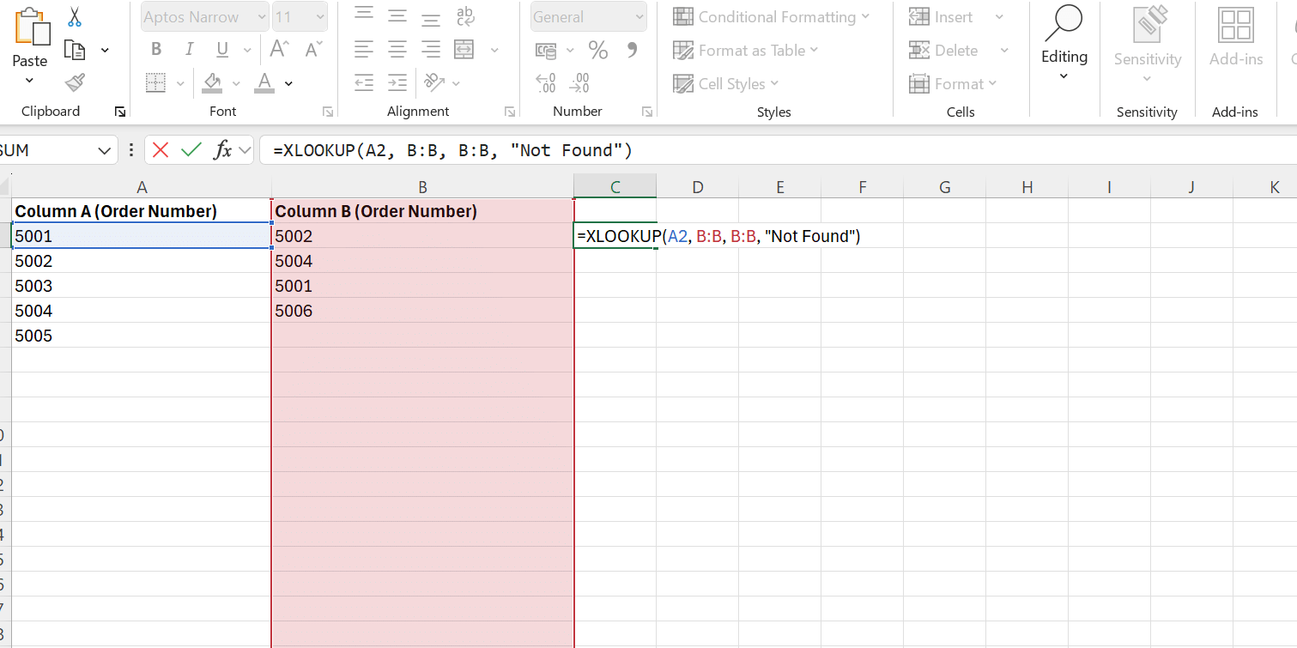This screenshot has height=648, width=1297.
Task: Open the Conditional Formatting menu
Action: point(772,17)
